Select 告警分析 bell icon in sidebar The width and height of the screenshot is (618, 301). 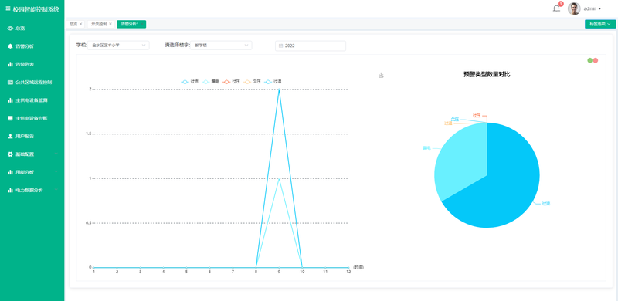10,46
